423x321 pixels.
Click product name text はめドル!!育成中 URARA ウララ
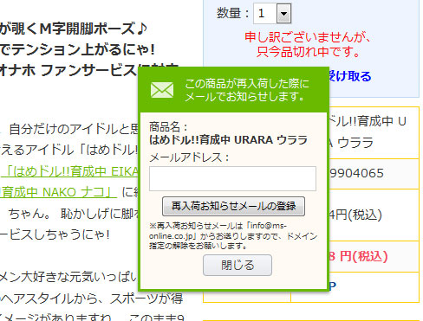[x=228, y=140]
